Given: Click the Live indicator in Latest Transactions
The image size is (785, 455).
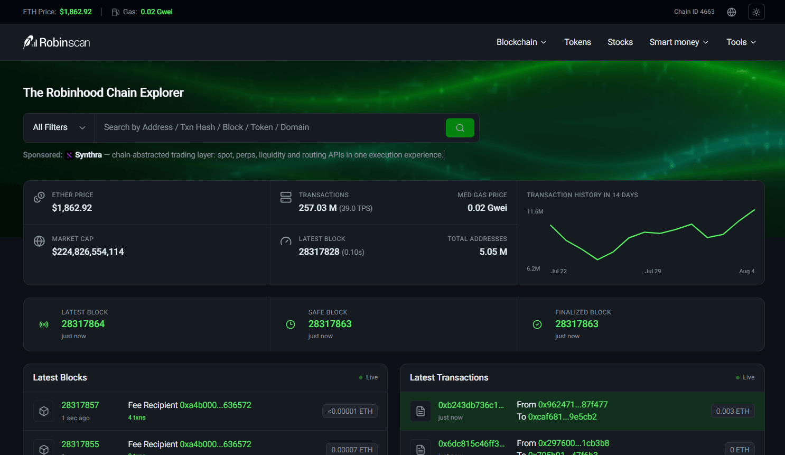Looking at the screenshot, I should click(745, 377).
